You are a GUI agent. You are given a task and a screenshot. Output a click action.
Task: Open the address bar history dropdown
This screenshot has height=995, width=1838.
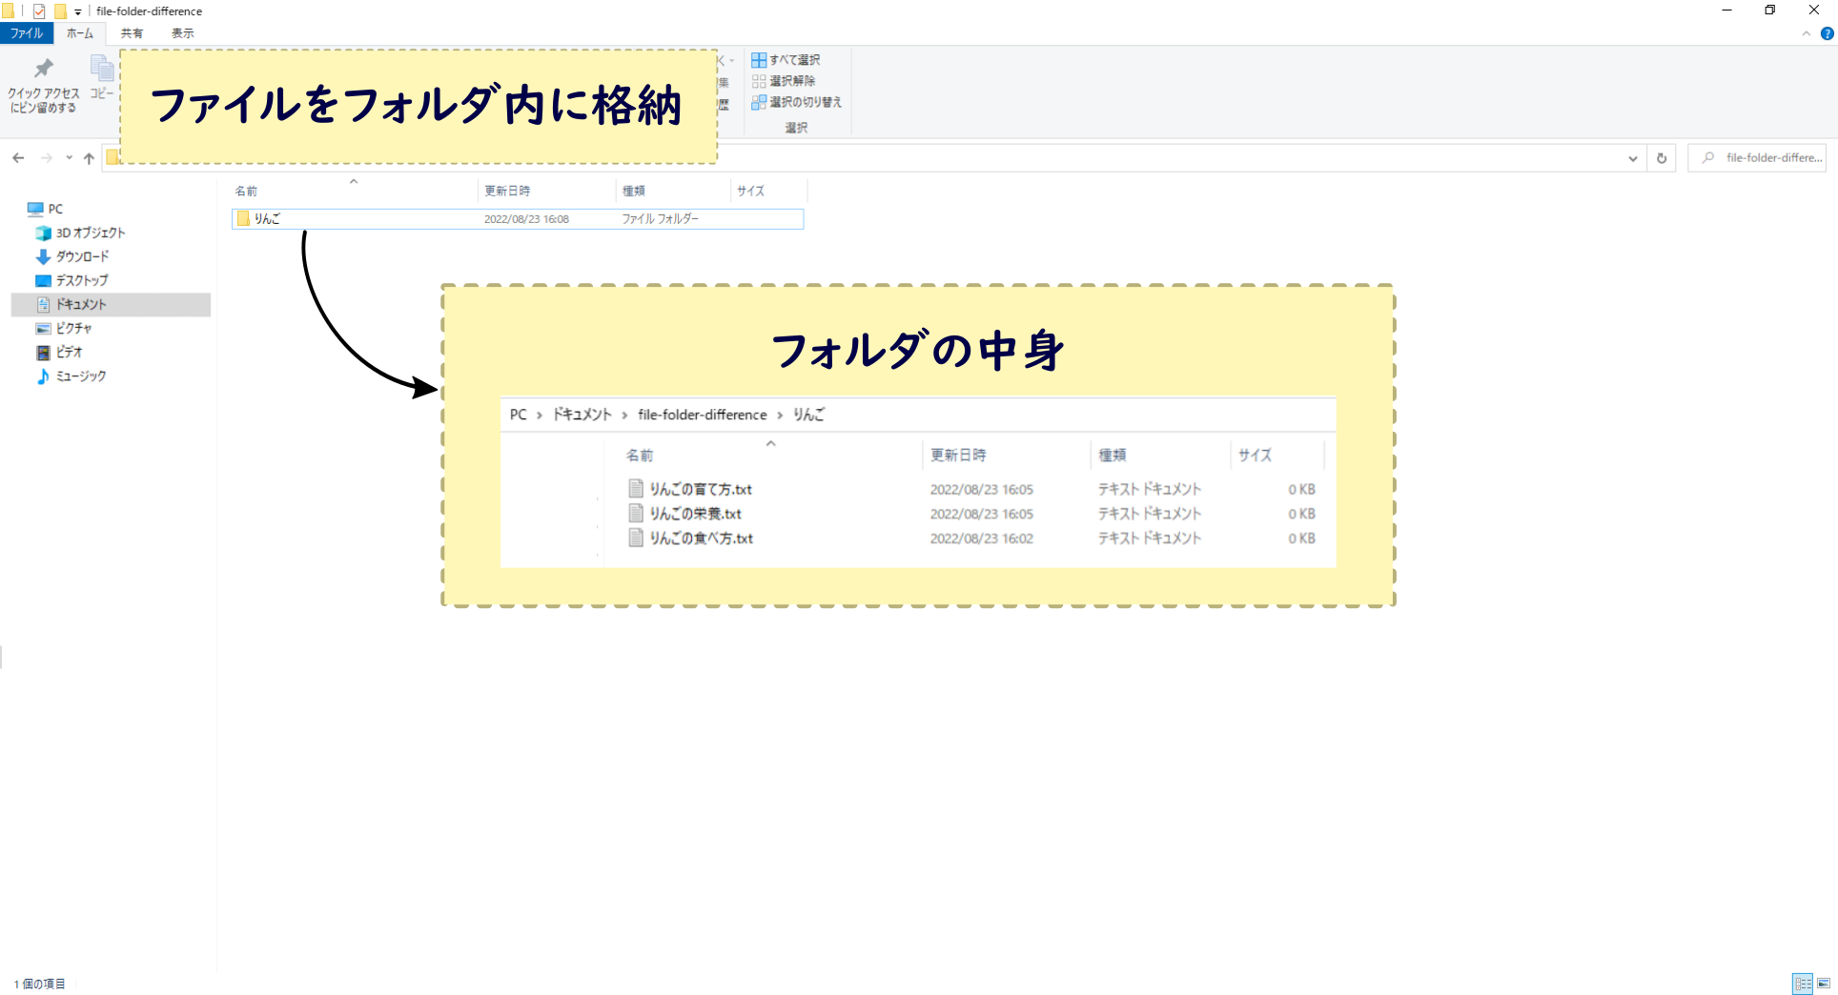pyautogui.click(x=1634, y=157)
